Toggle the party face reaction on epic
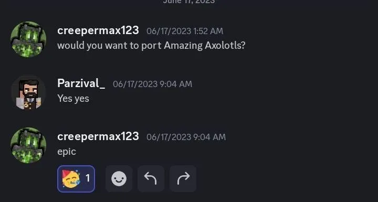This screenshot has height=202, width=378. 76,178
